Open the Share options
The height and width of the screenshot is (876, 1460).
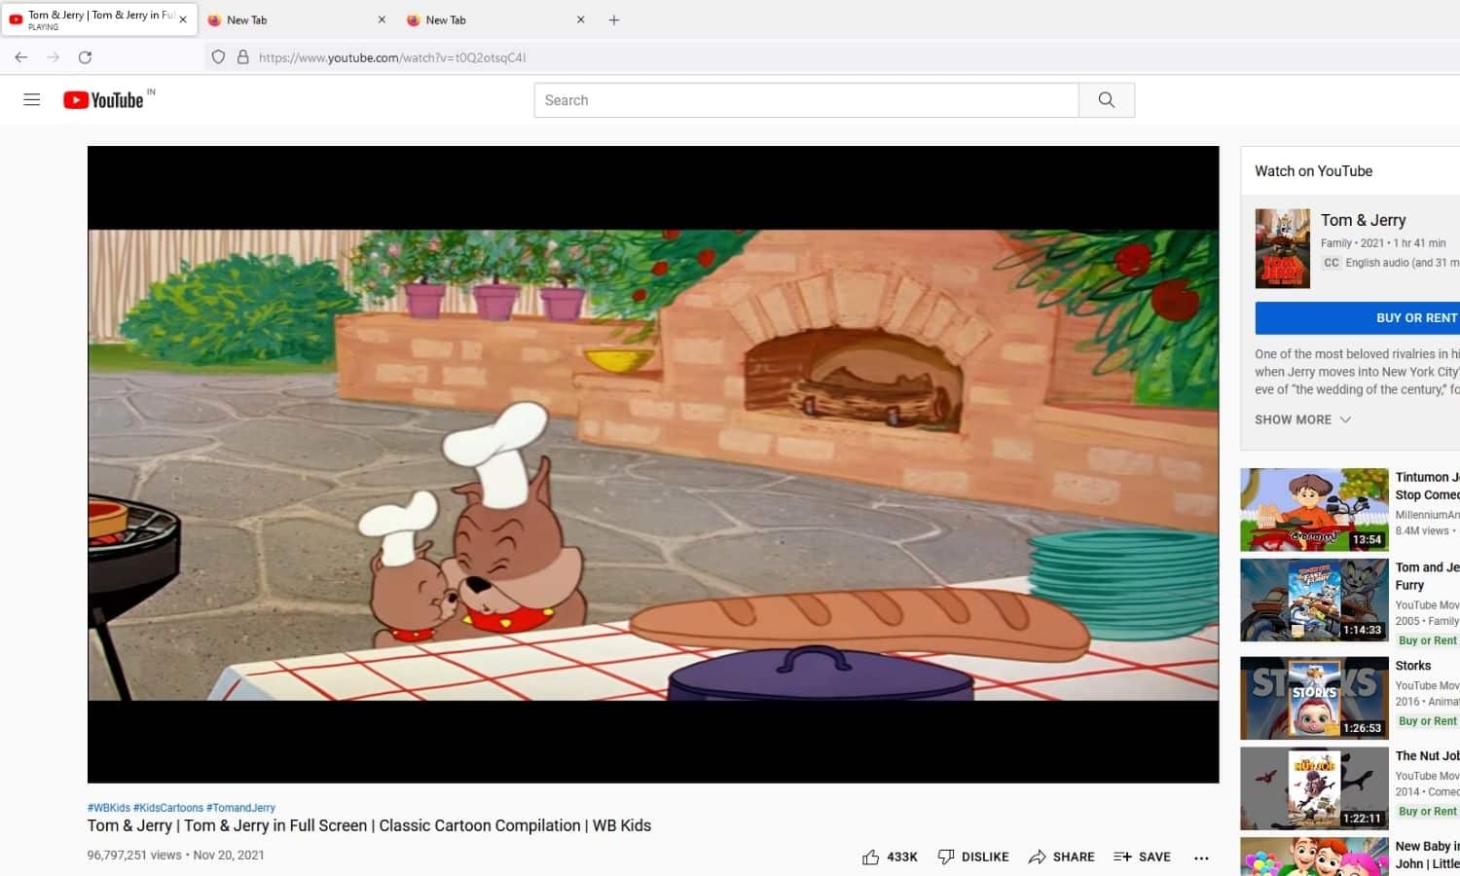[1062, 857]
